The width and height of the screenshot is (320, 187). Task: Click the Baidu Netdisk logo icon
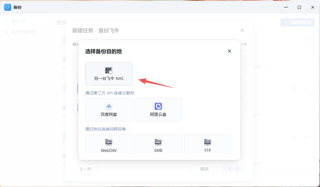pyautogui.click(x=109, y=106)
